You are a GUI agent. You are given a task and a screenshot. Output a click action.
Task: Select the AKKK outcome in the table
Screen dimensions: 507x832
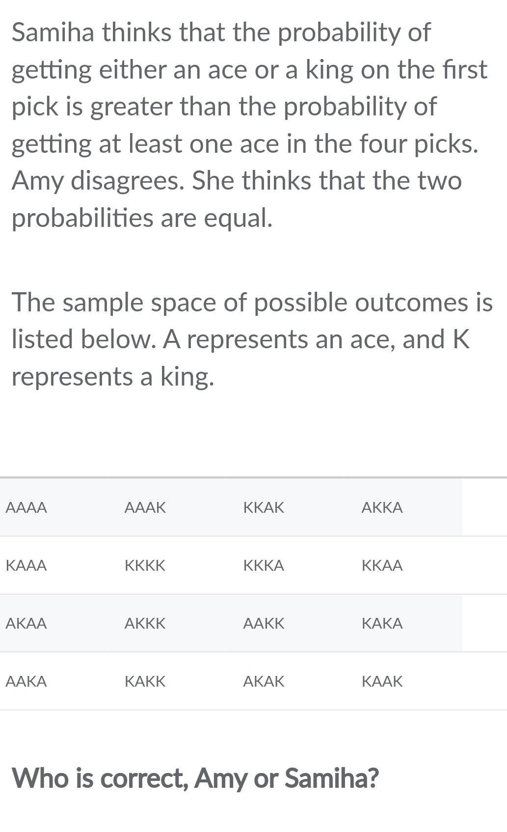145,623
